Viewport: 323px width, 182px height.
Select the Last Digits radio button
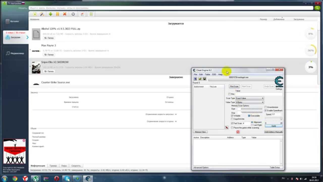252,125
